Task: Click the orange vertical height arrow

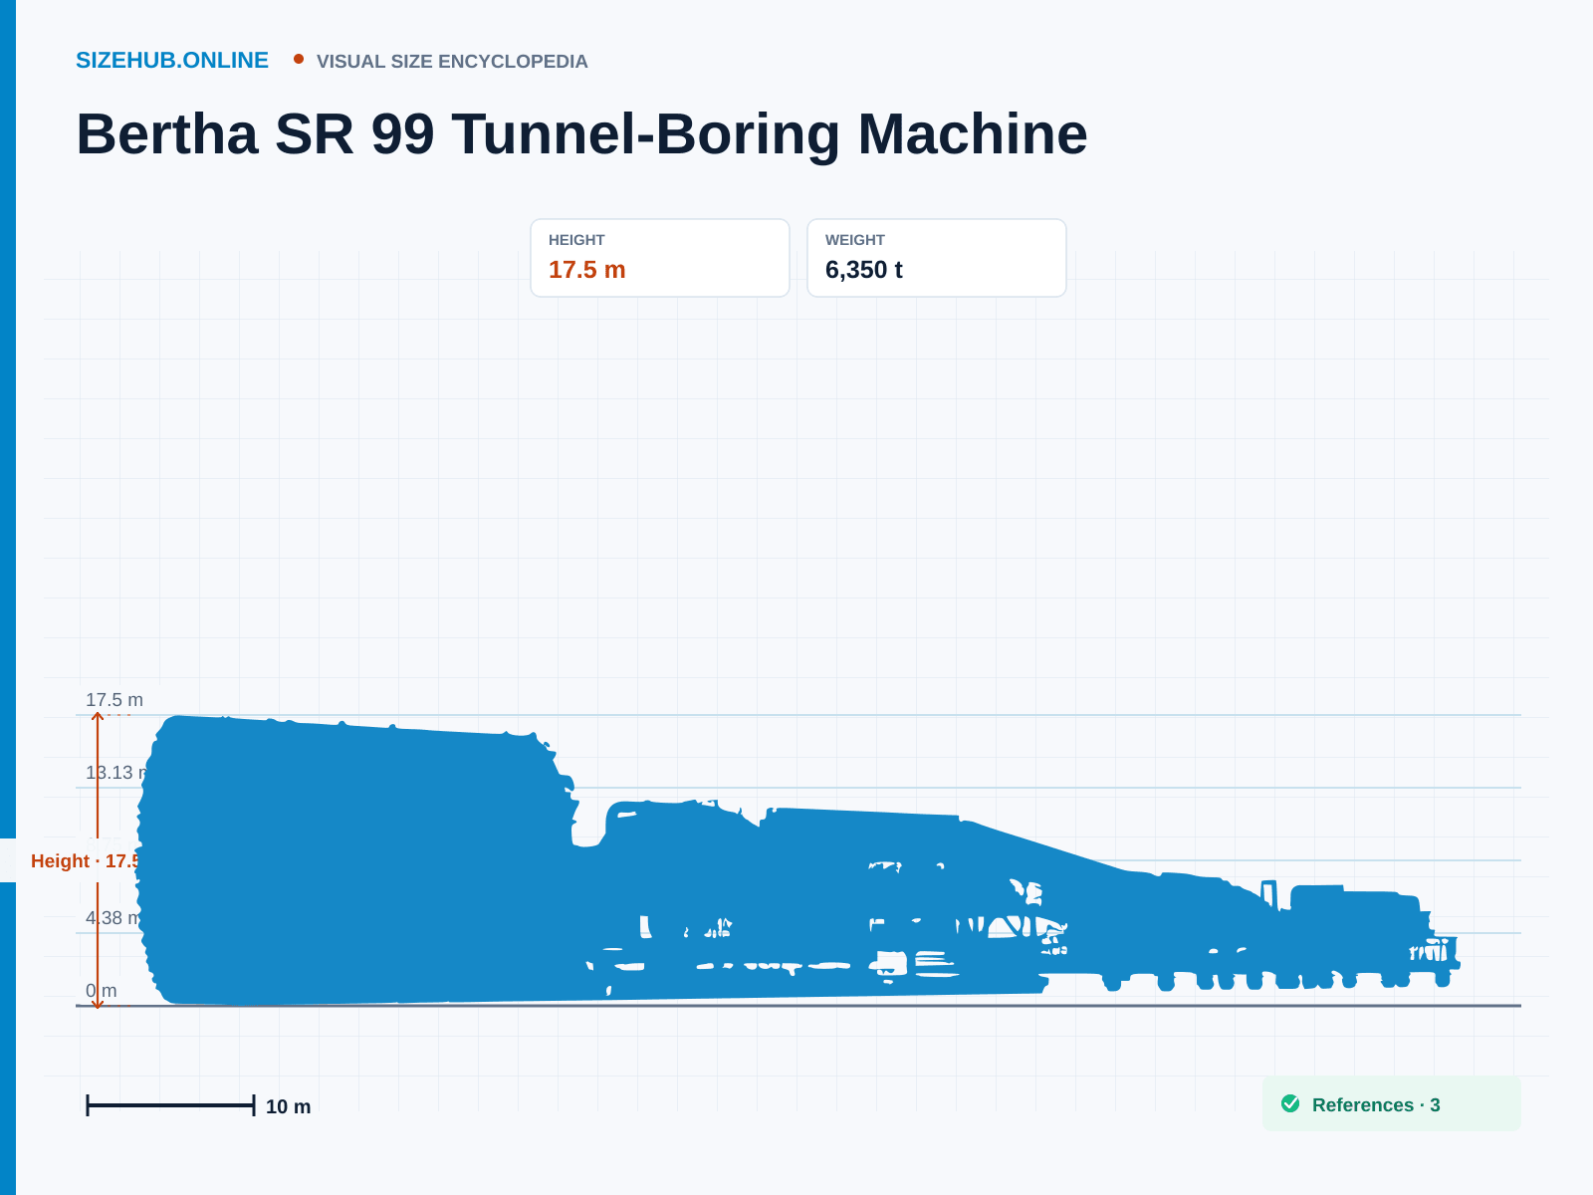Action: [x=98, y=860]
